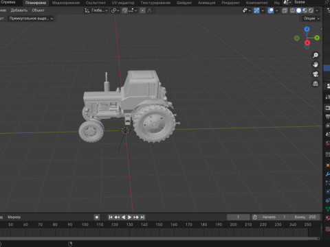
Task: Click the negative Y axis gizmo circle
Action: pyautogui.click(x=297, y=38)
